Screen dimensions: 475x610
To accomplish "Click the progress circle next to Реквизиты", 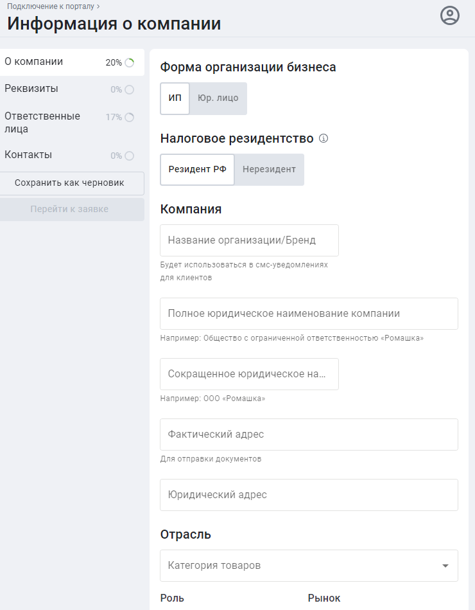I will (130, 89).
